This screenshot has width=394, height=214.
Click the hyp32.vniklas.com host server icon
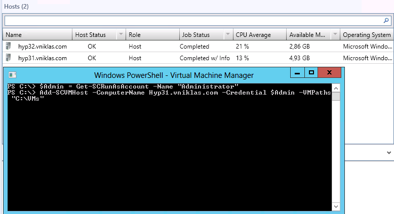(x=9, y=46)
